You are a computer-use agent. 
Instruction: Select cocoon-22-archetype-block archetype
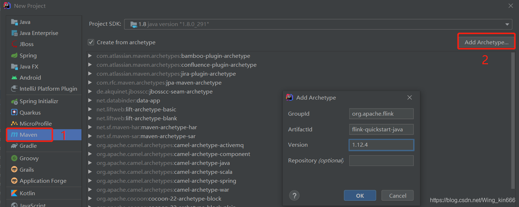point(159,199)
